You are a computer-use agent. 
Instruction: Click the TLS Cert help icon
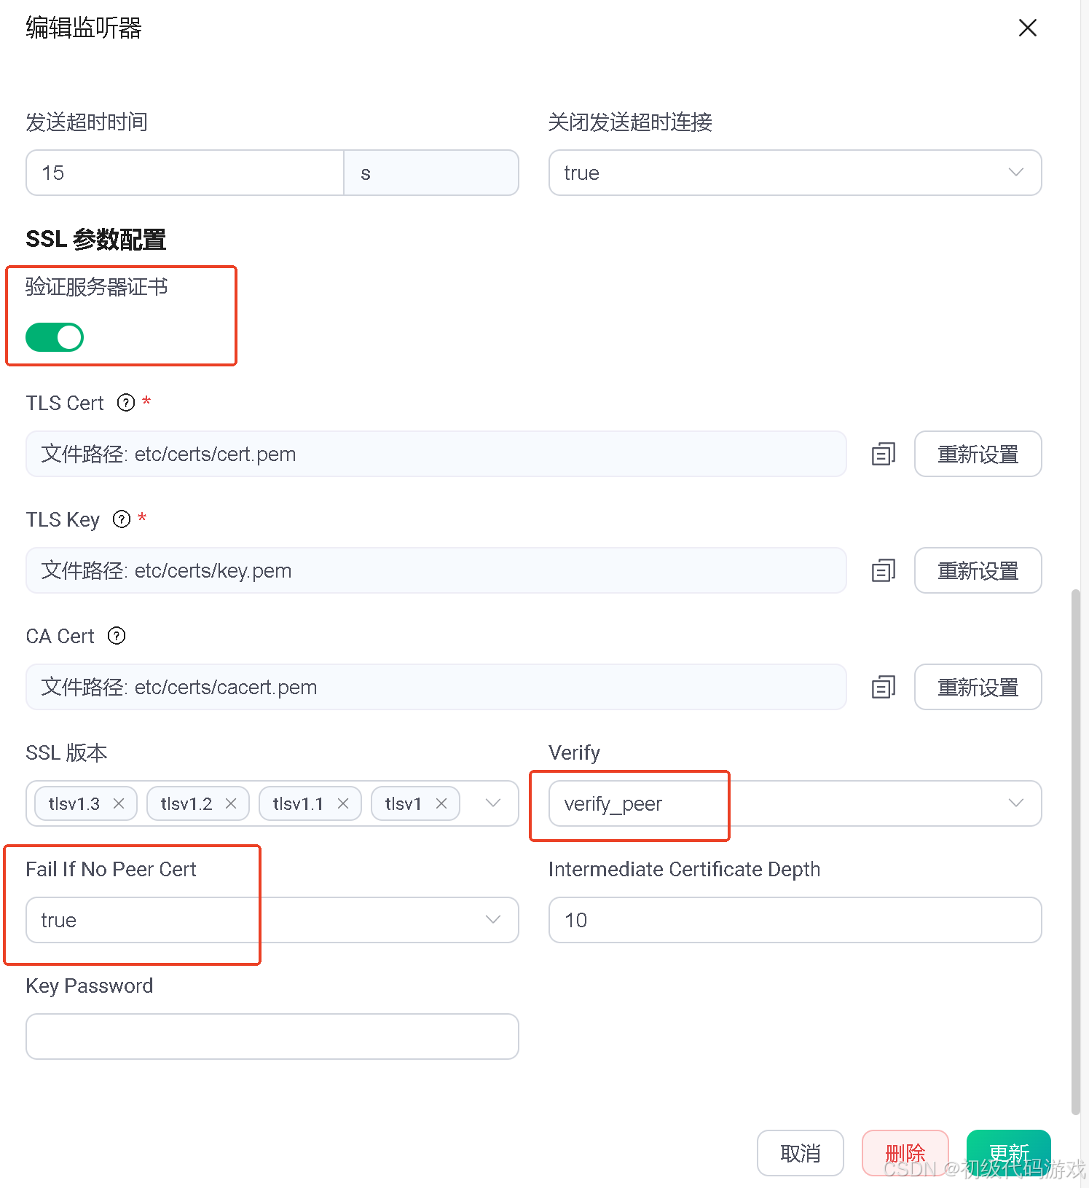(126, 403)
